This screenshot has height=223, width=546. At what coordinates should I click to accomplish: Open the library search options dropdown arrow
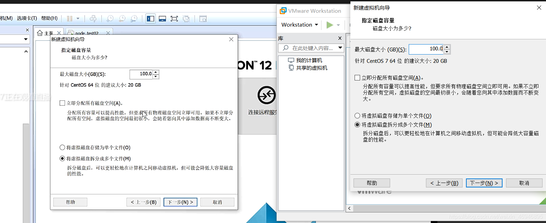[x=340, y=48]
